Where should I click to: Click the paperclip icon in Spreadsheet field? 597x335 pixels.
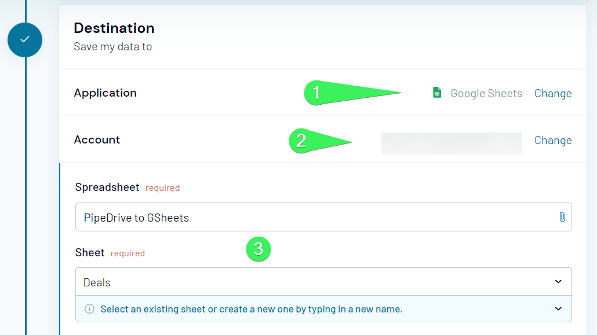(562, 217)
